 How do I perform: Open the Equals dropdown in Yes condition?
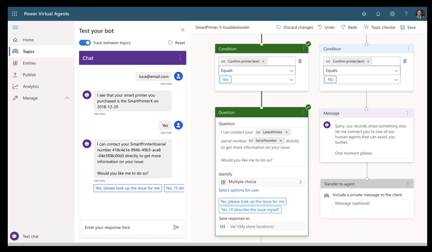[x=257, y=71]
